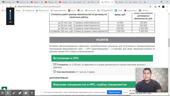
Task: Click the row до 25 млн. руб. (1 уровень ответственности)
Action: (x=79, y=23)
